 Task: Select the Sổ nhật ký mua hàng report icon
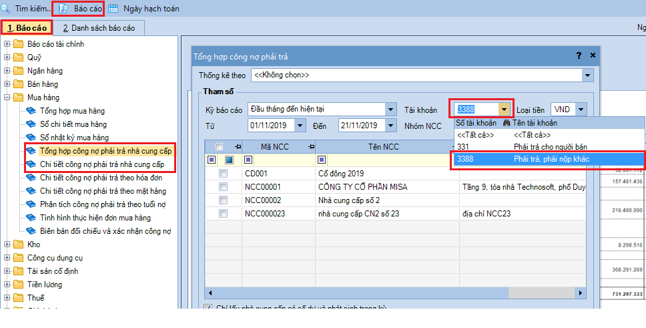[31, 138]
